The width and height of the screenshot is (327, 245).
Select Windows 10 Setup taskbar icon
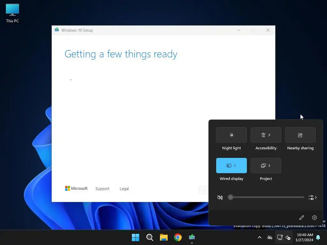(192, 237)
